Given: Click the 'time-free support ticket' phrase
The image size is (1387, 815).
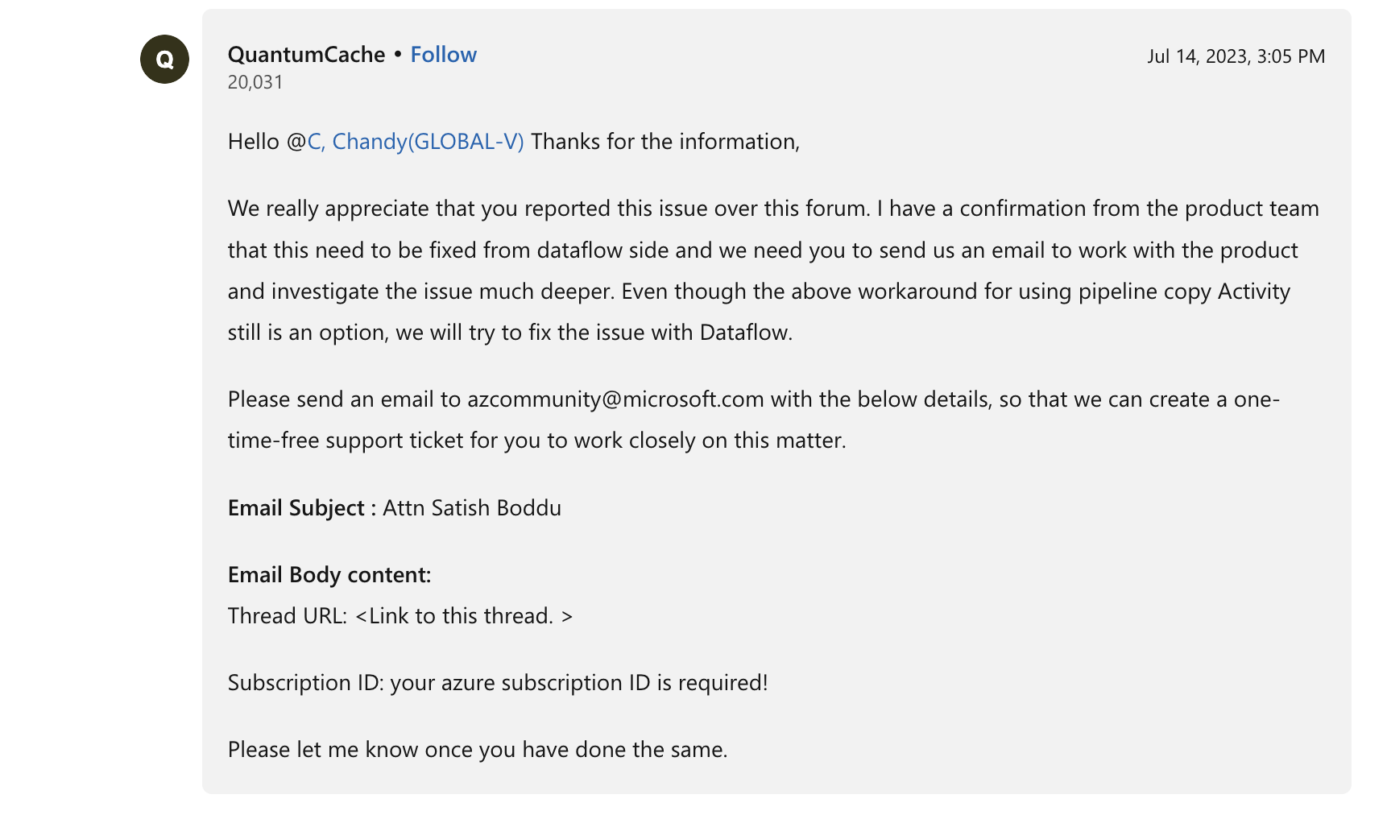Looking at the screenshot, I should (x=346, y=441).
